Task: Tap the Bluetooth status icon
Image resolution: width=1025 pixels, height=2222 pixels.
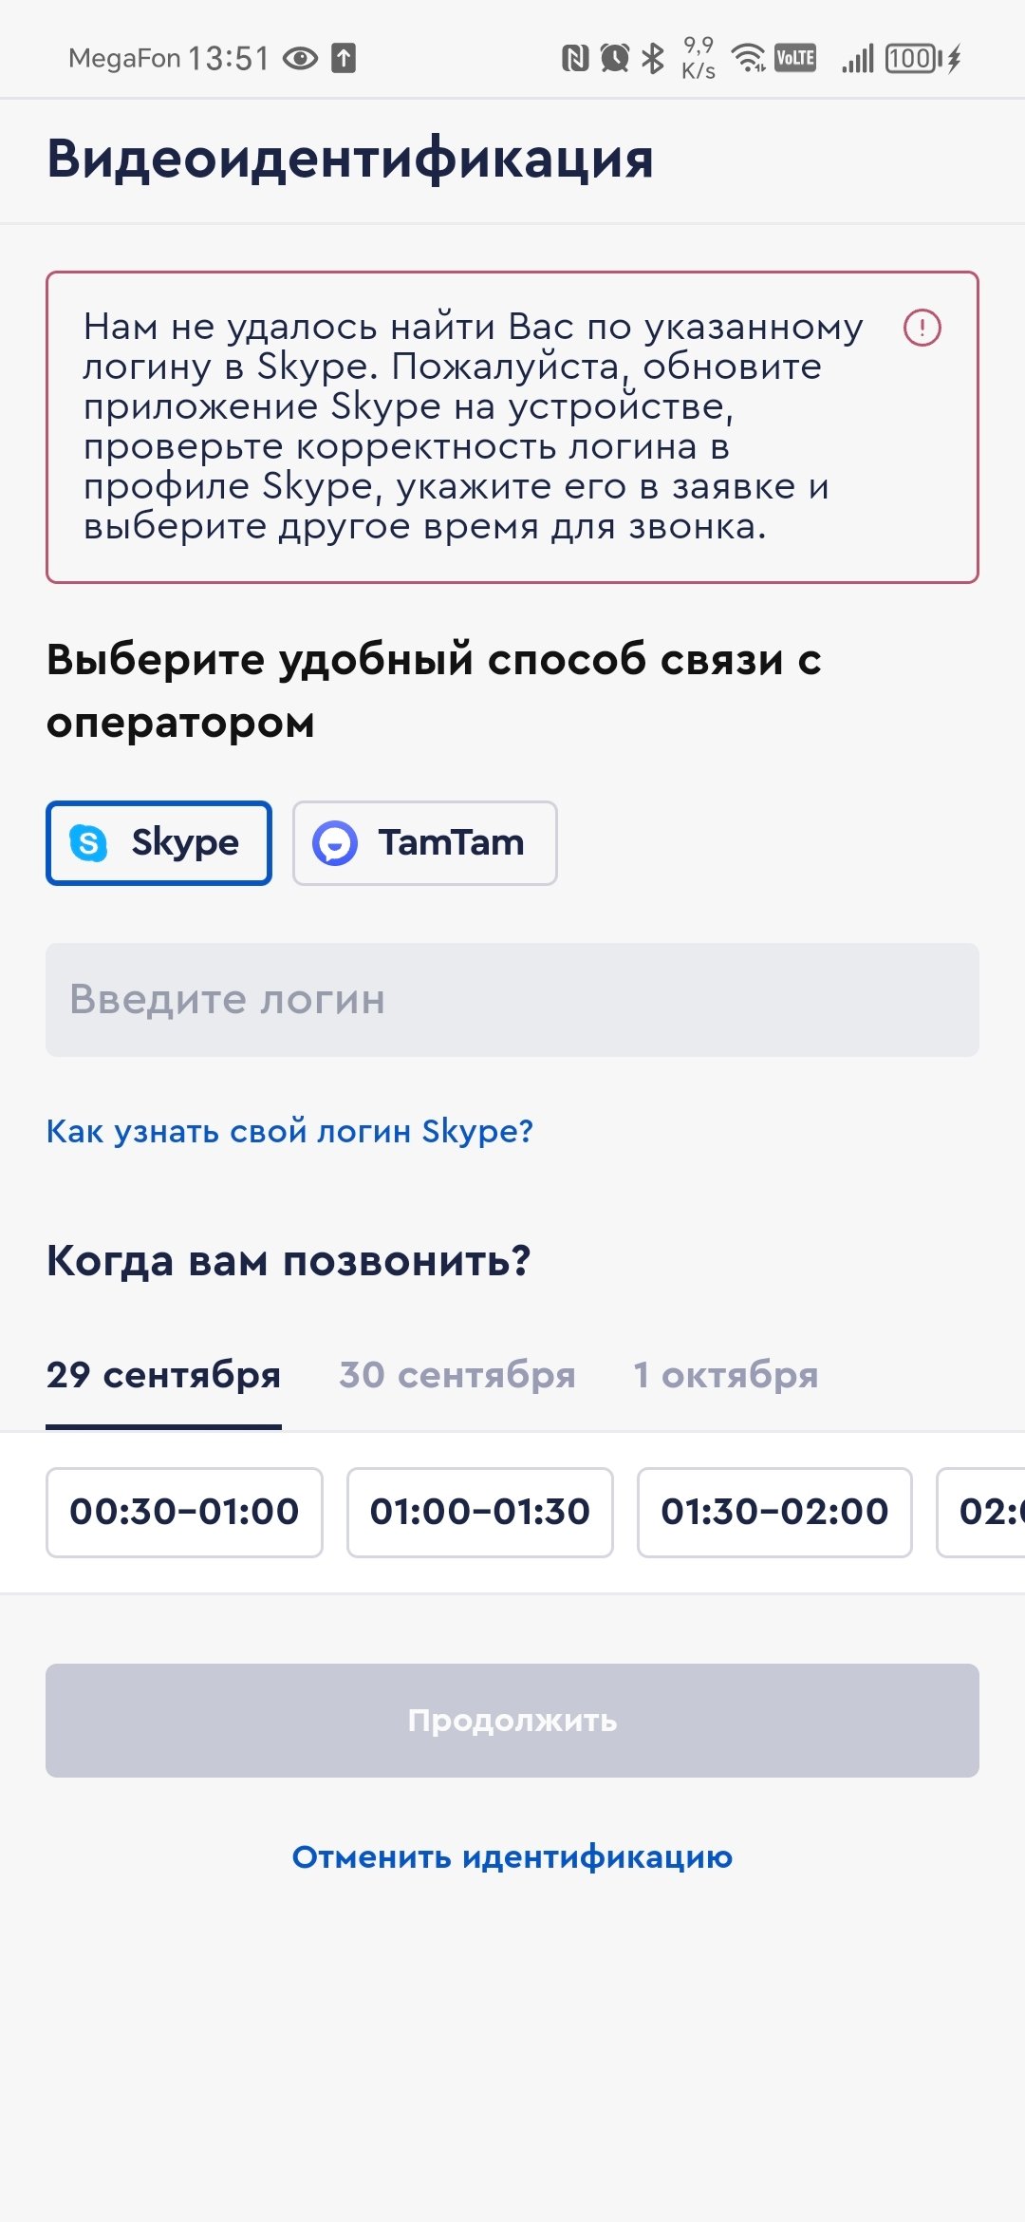Action: (653, 59)
